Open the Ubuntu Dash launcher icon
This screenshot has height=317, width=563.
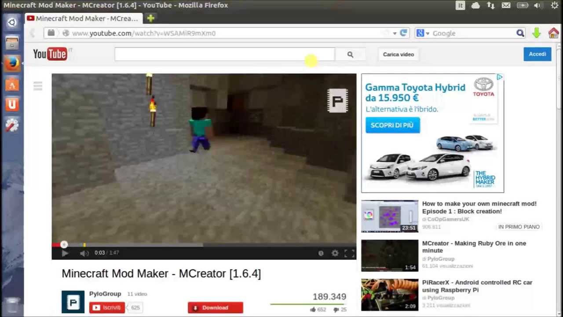[12, 22]
